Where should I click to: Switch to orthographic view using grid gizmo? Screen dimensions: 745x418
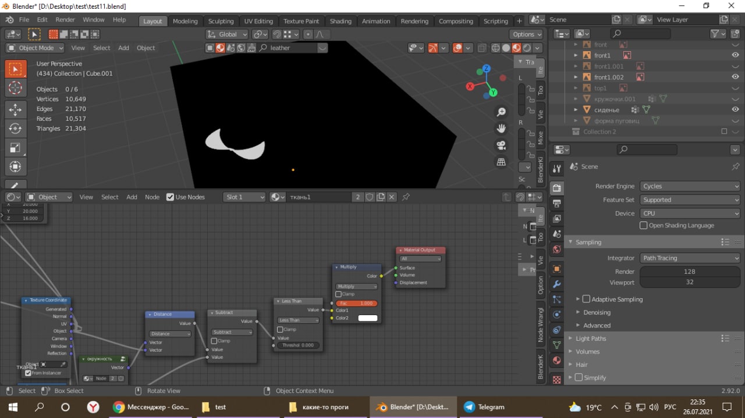[501, 162]
